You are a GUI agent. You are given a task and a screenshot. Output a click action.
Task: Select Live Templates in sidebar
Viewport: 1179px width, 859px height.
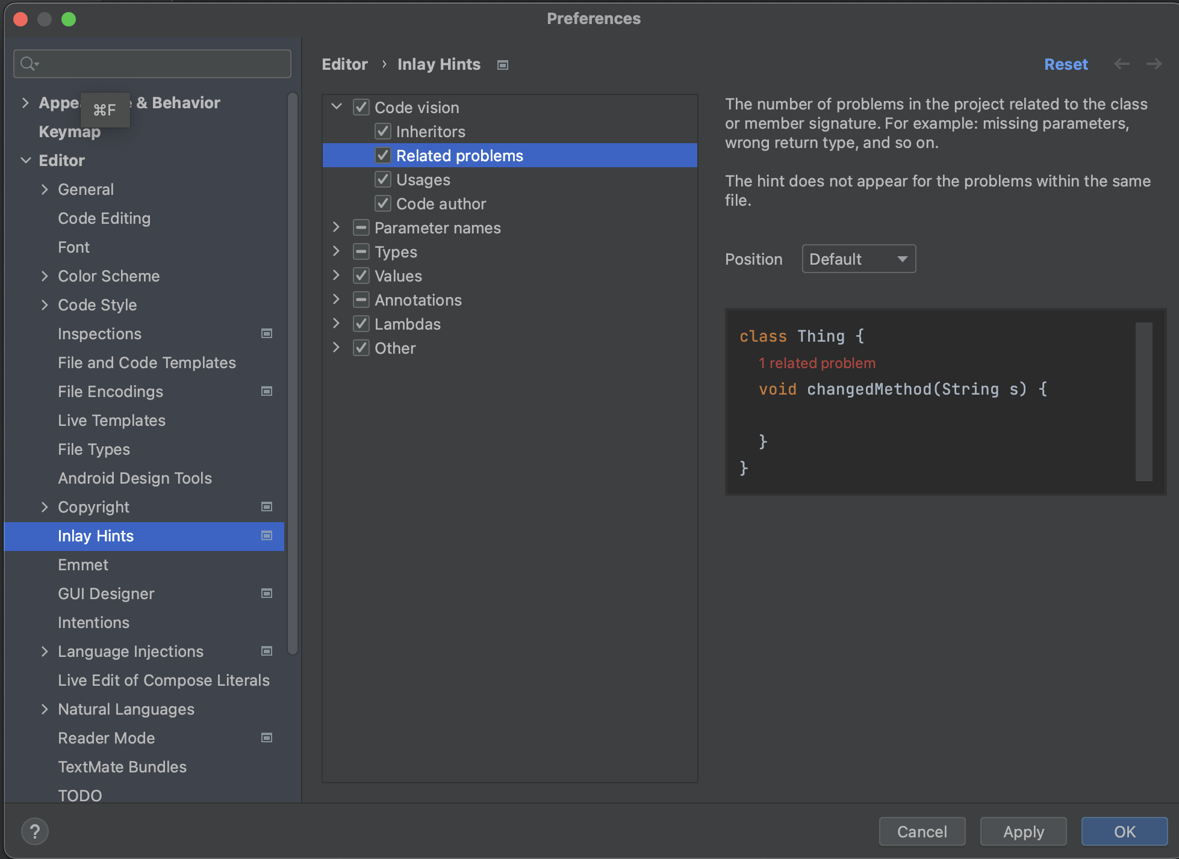click(111, 420)
